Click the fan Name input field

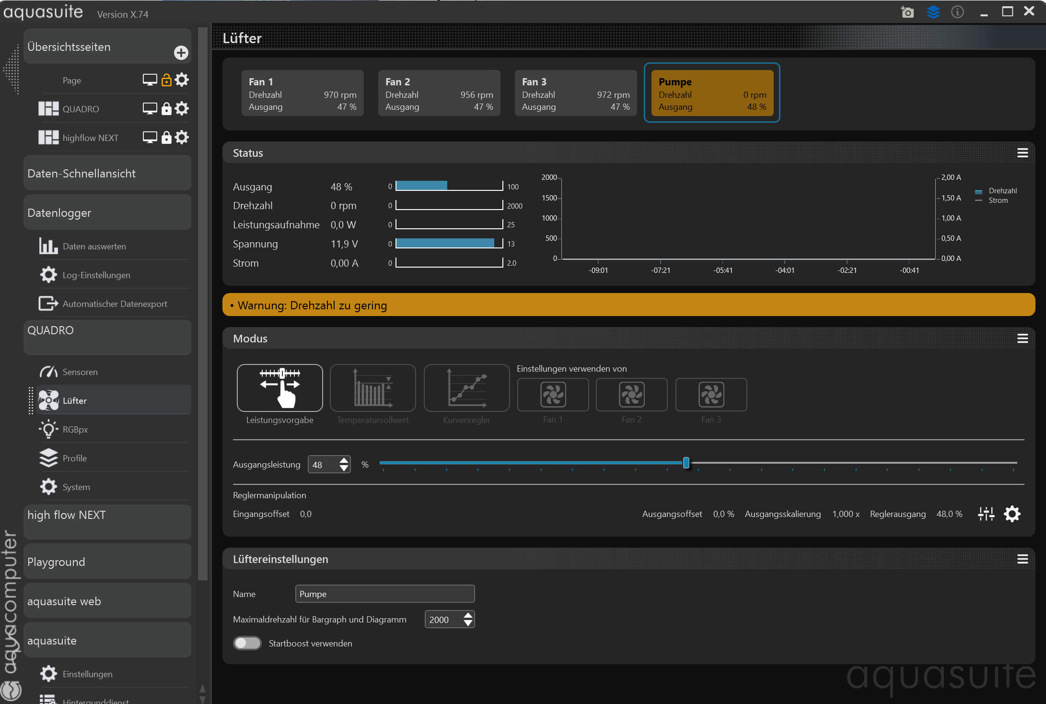point(385,594)
